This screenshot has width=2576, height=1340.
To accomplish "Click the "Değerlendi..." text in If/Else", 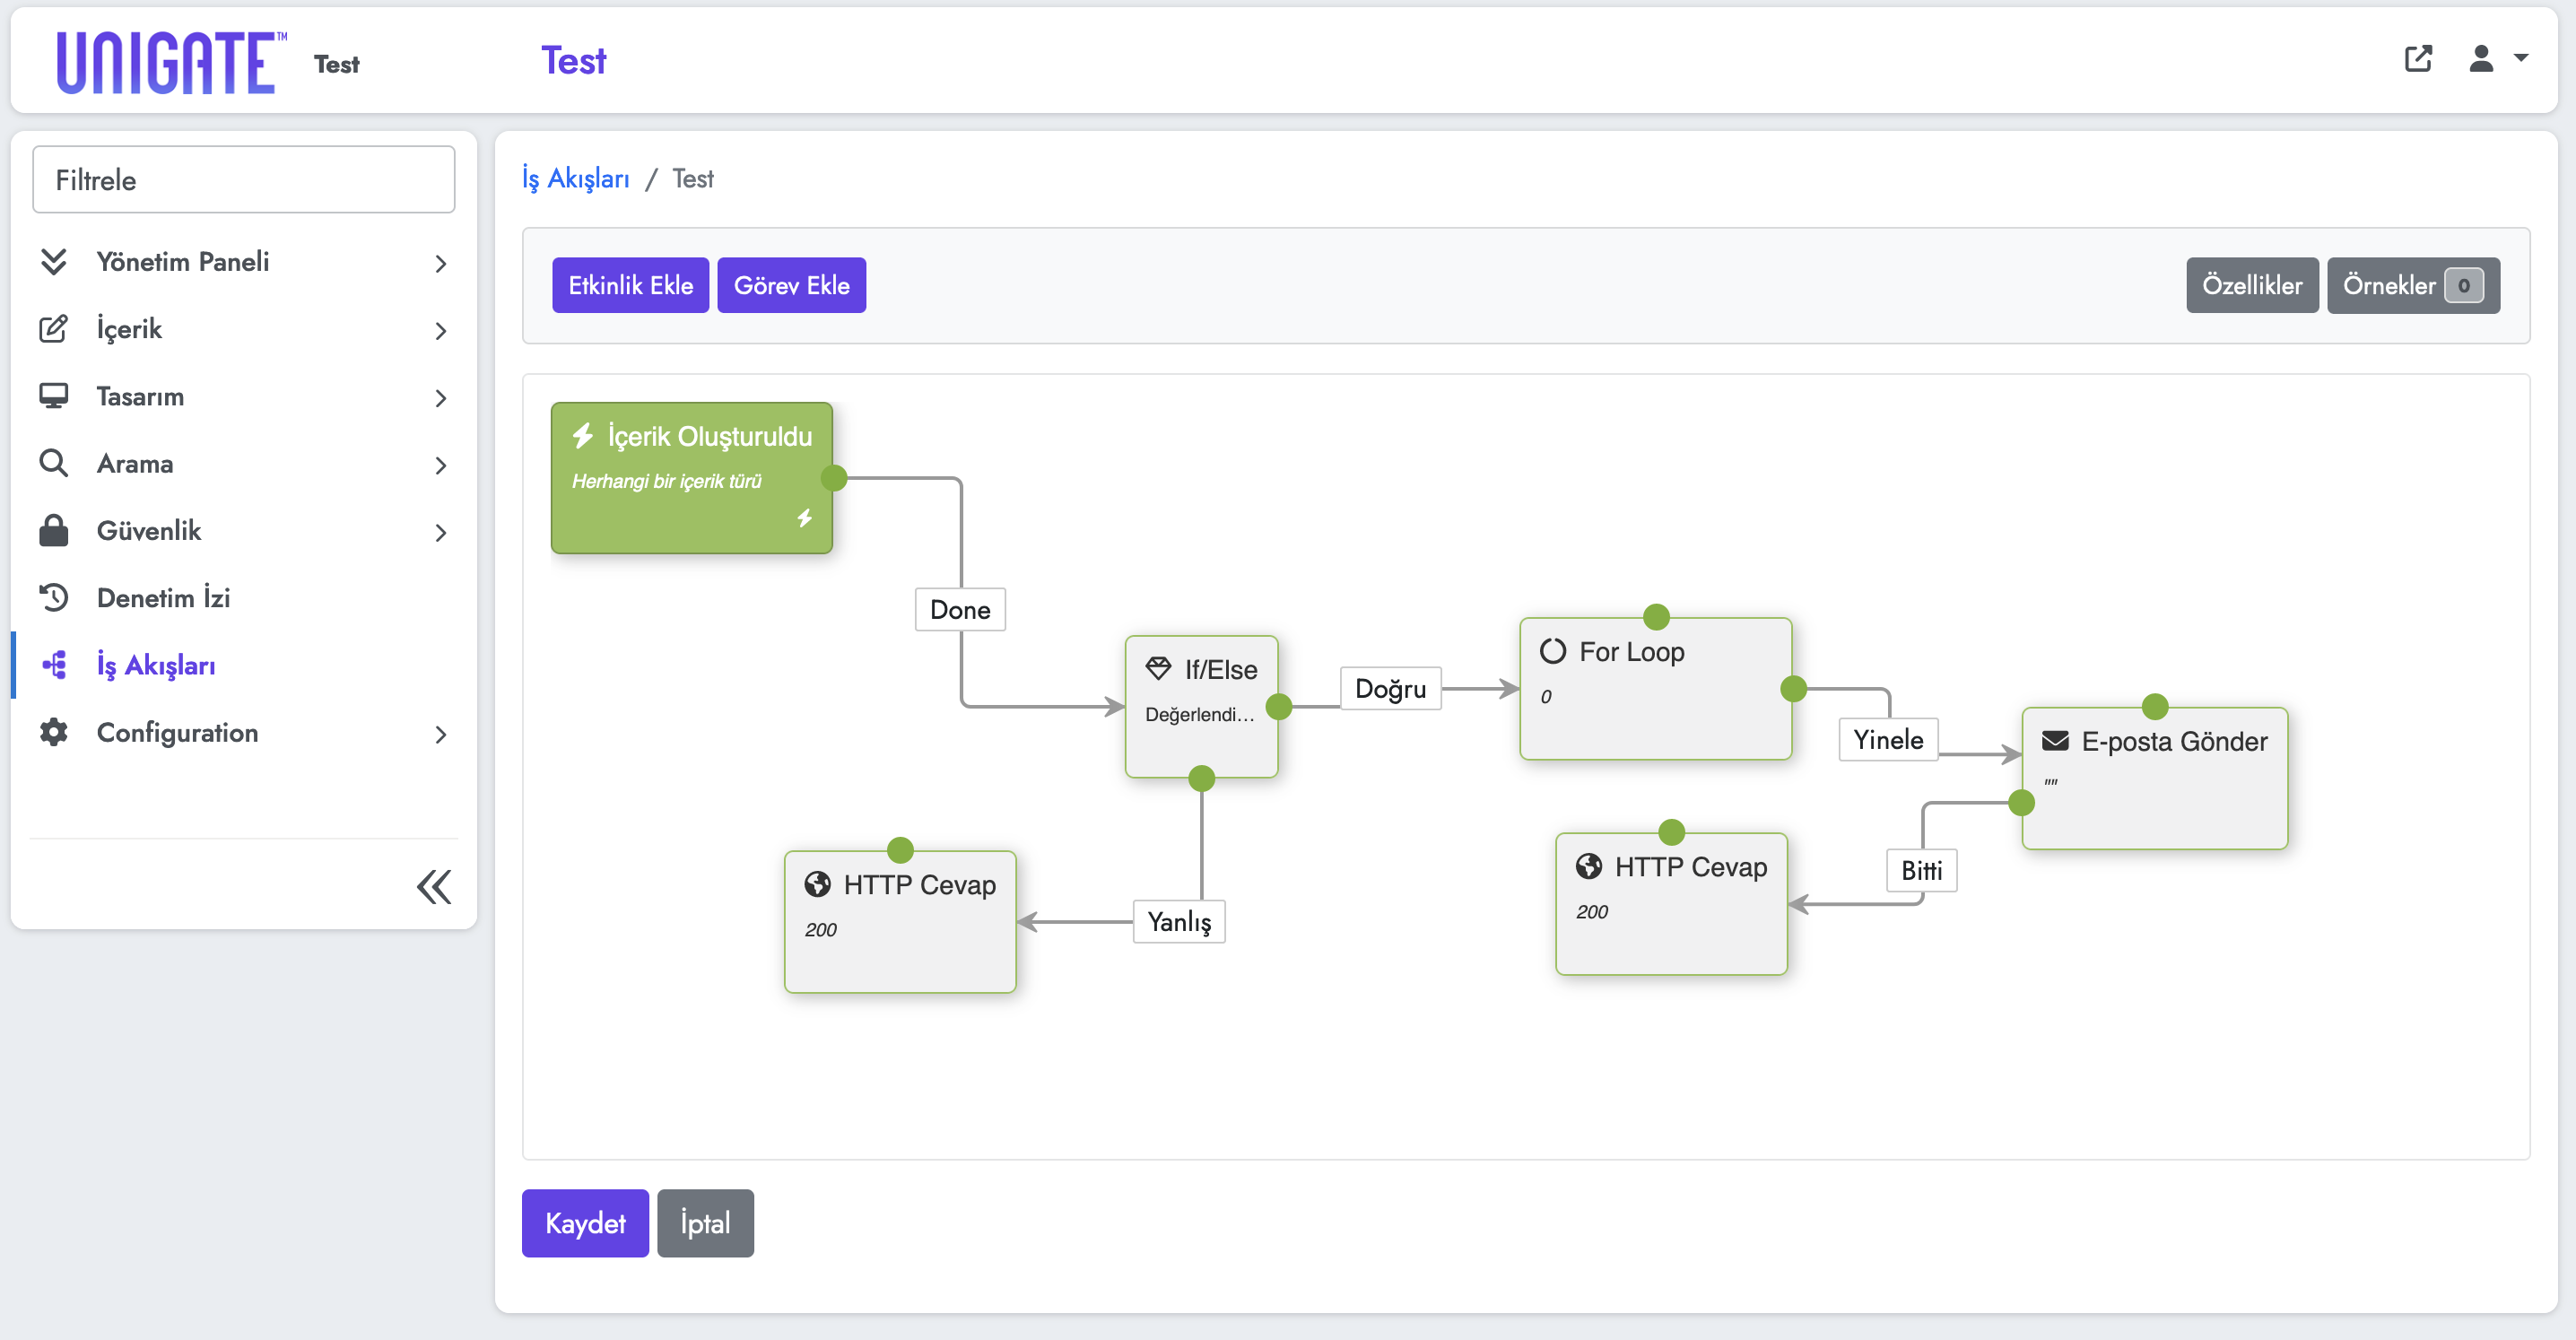I will coord(1199,714).
